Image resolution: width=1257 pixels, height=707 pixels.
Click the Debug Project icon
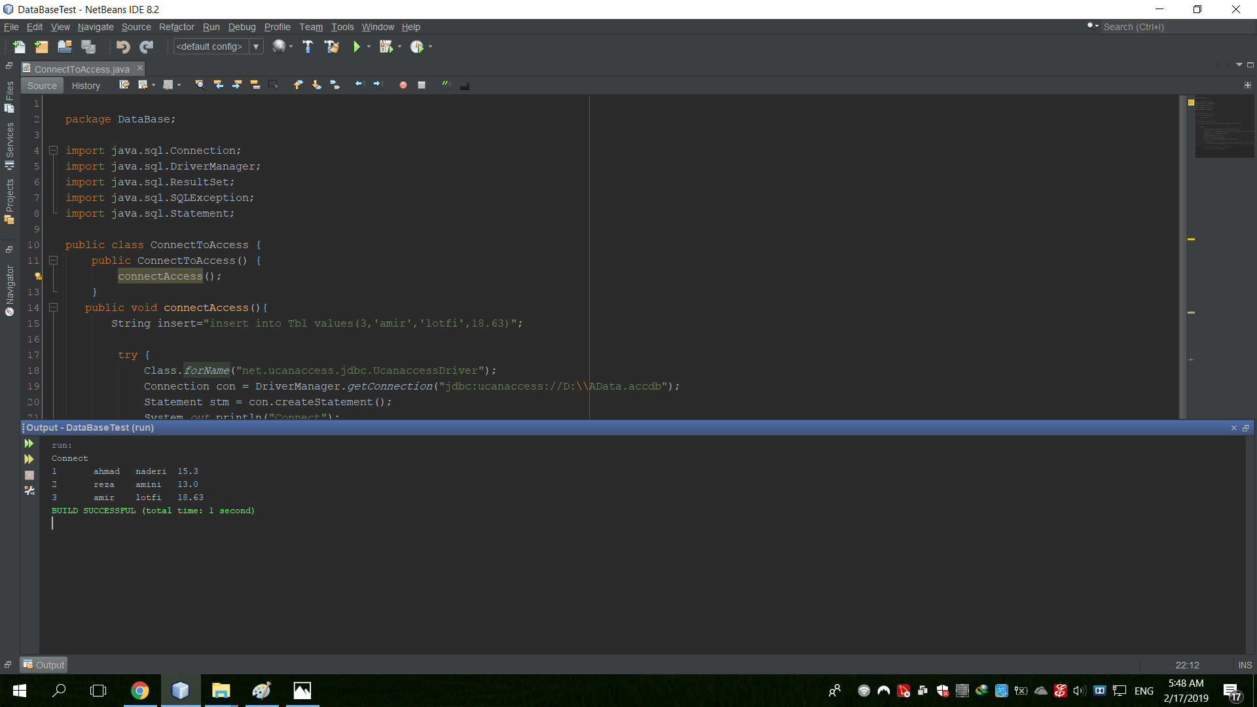tap(388, 46)
